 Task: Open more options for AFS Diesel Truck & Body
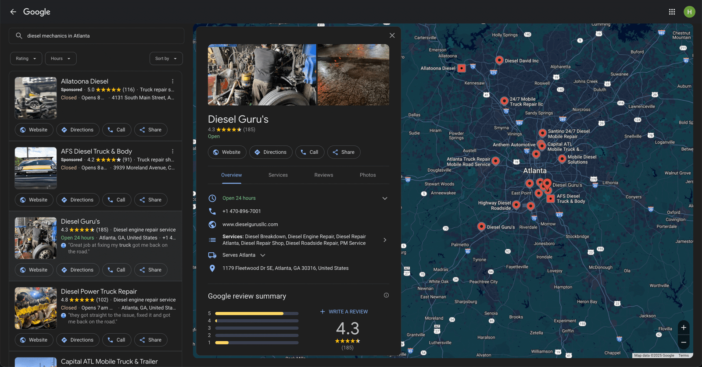(x=173, y=152)
